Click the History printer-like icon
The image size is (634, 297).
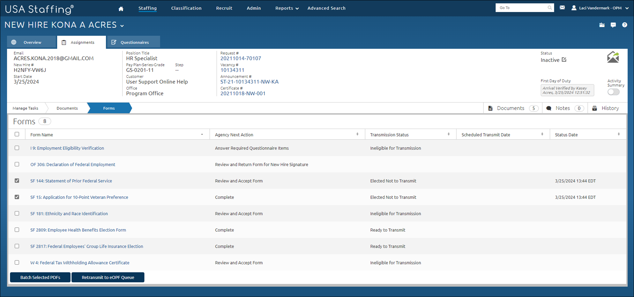(x=594, y=108)
